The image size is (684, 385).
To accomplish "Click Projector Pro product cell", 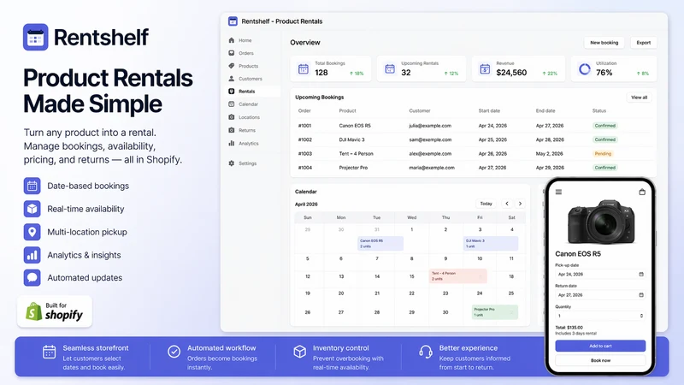I will [353, 168].
